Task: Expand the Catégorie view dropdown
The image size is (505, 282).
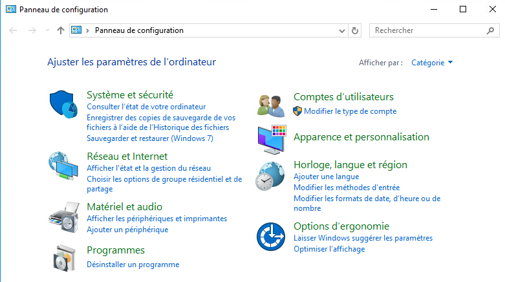Action: click(432, 63)
